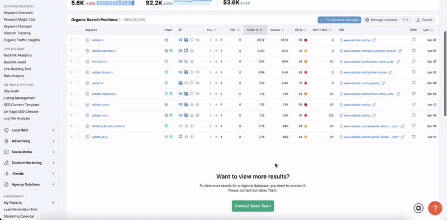Add adidas pakistan keyword via plus icon

pyautogui.click(x=87, y=51)
